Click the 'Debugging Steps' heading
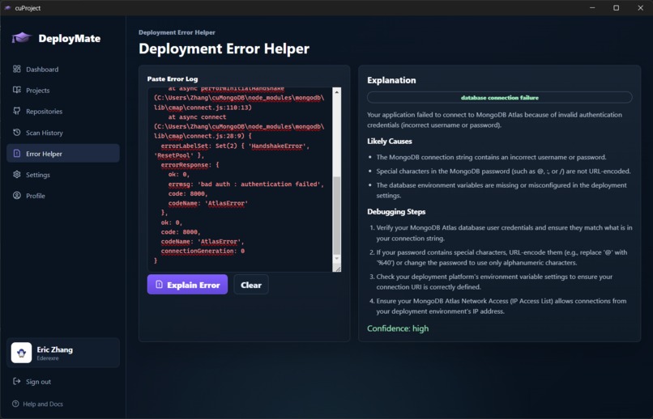The height and width of the screenshot is (419, 653). [x=396, y=212]
